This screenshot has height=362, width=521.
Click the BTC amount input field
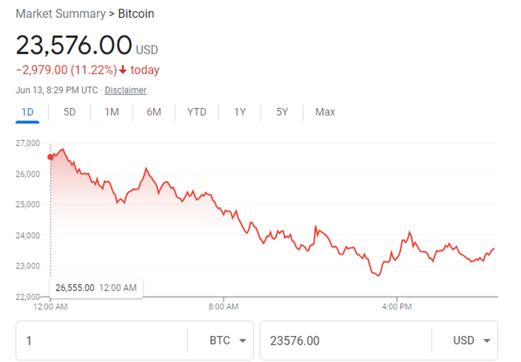pos(102,340)
